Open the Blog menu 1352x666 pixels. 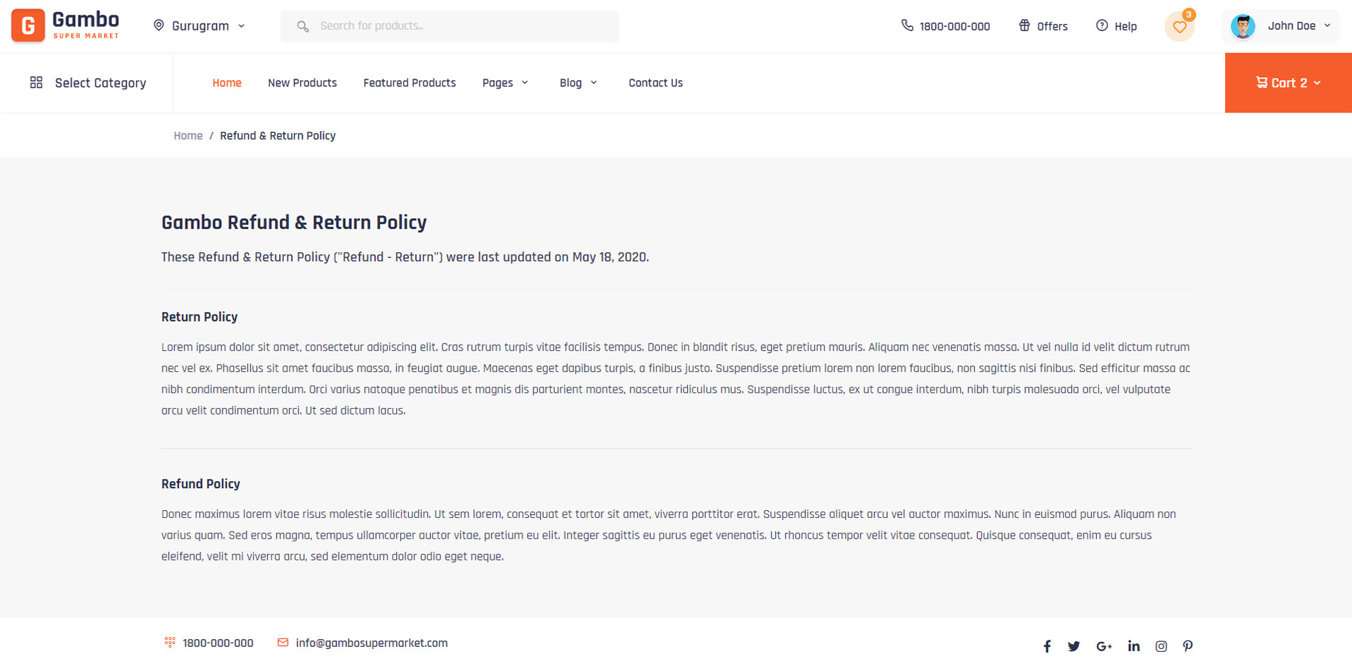pyautogui.click(x=578, y=83)
